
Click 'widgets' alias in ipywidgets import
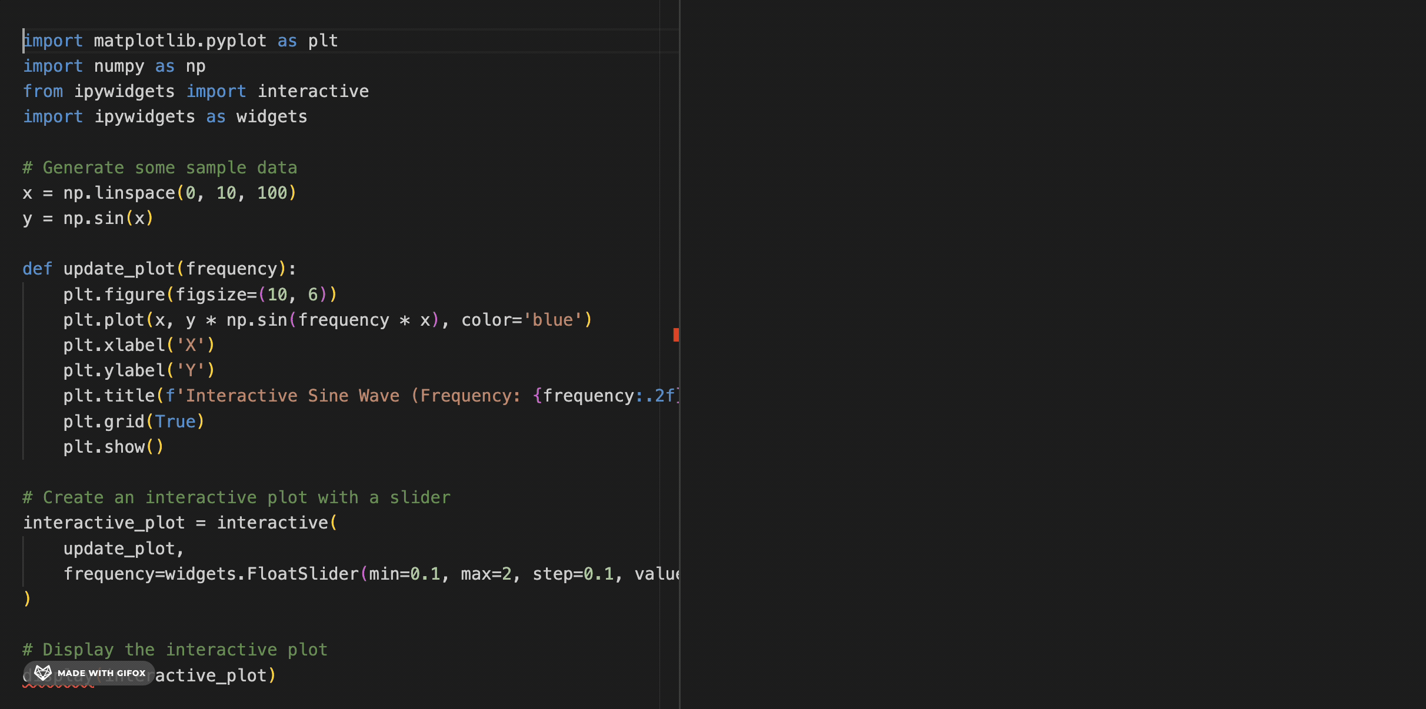click(271, 117)
